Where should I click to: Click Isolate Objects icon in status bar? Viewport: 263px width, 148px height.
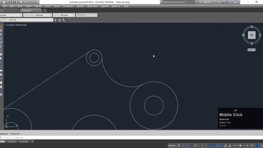pos(252,146)
